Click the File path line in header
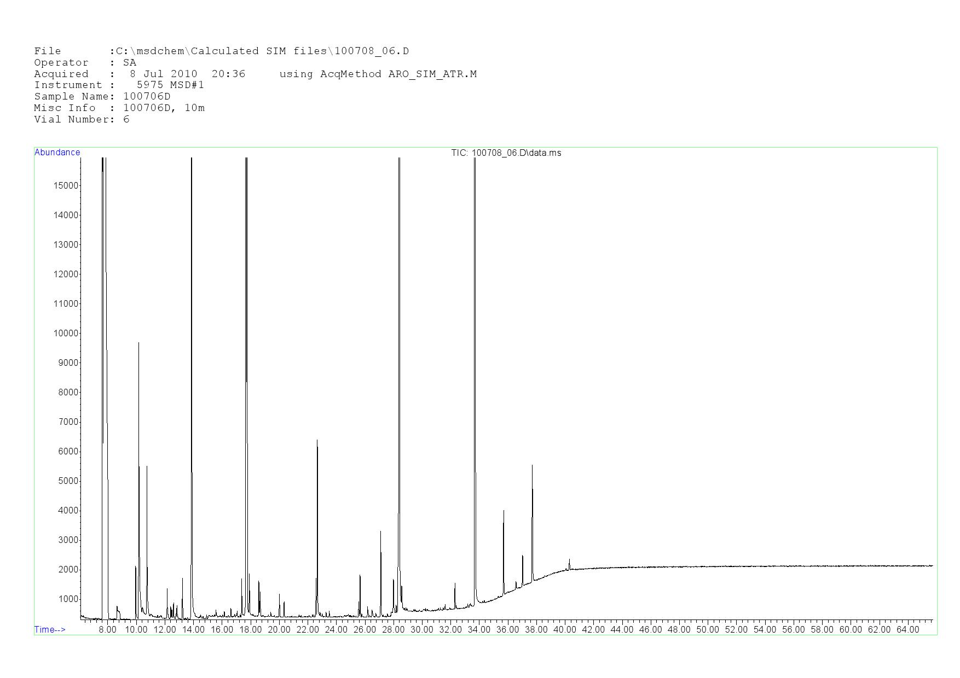The width and height of the screenshot is (960, 678). tap(221, 51)
